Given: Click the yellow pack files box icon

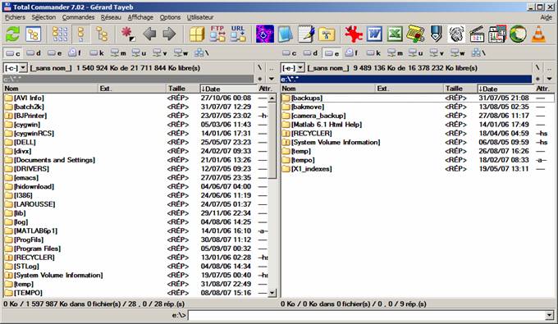Looking at the screenshot, I should click(196, 34).
